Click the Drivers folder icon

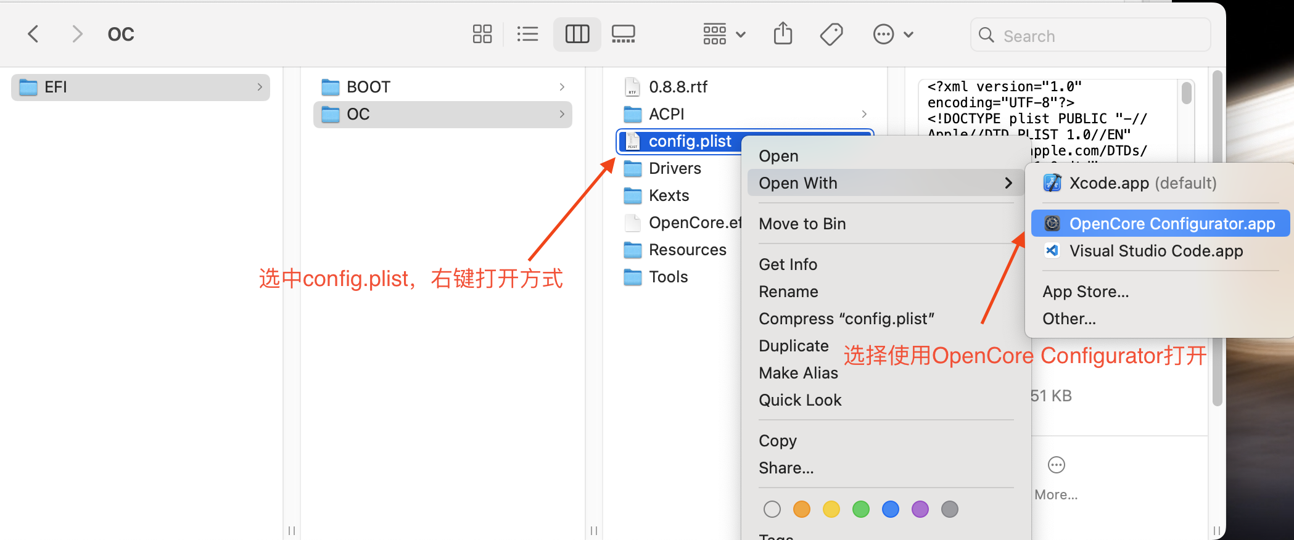632,168
